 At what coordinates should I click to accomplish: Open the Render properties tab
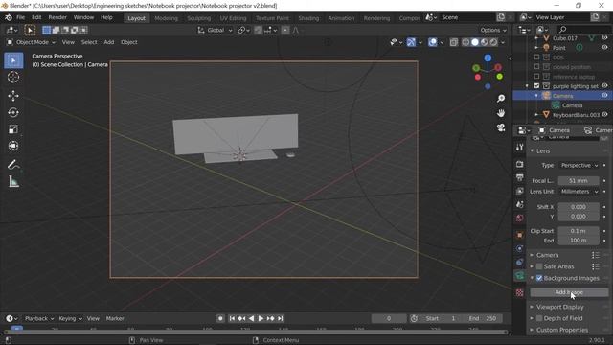tap(519, 164)
